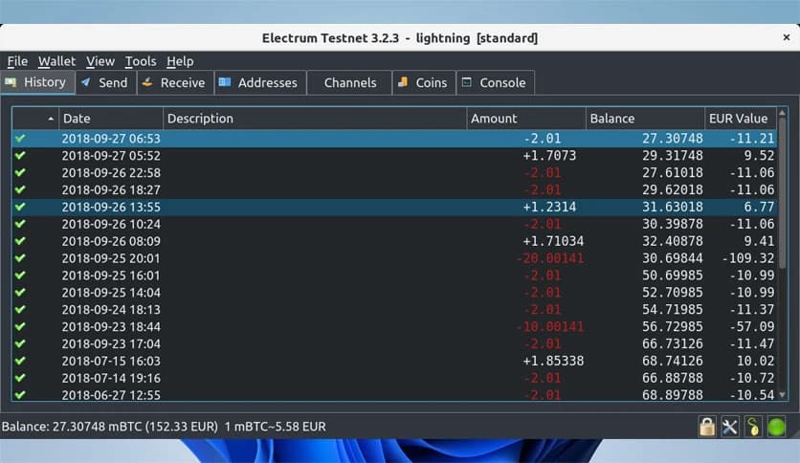Sort by the Amount column header

point(526,119)
